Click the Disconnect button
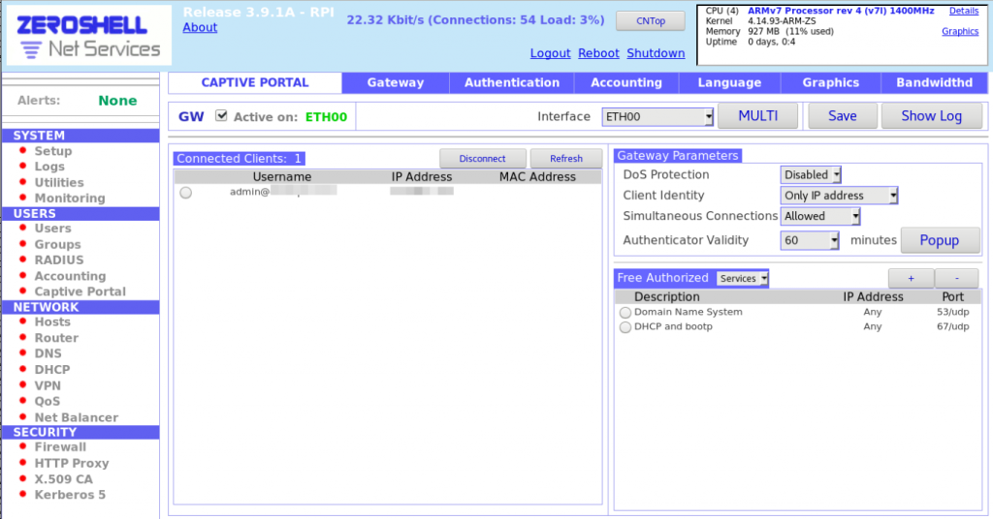This screenshot has height=519, width=993. pos(483,159)
